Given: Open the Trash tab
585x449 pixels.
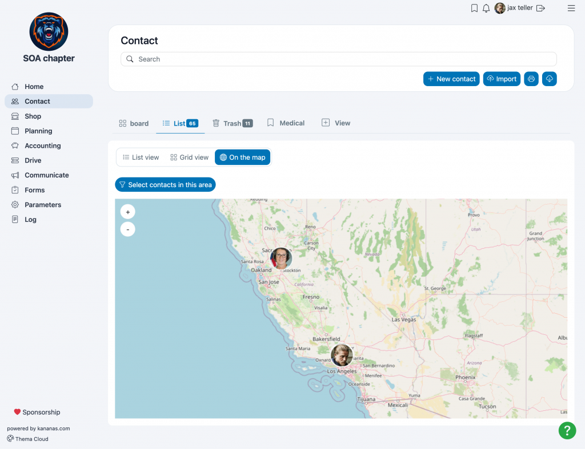Looking at the screenshot, I should (233, 123).
